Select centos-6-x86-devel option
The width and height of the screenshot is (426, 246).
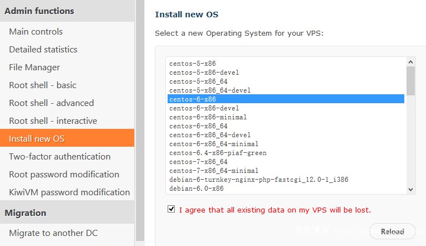coord(286,108)
